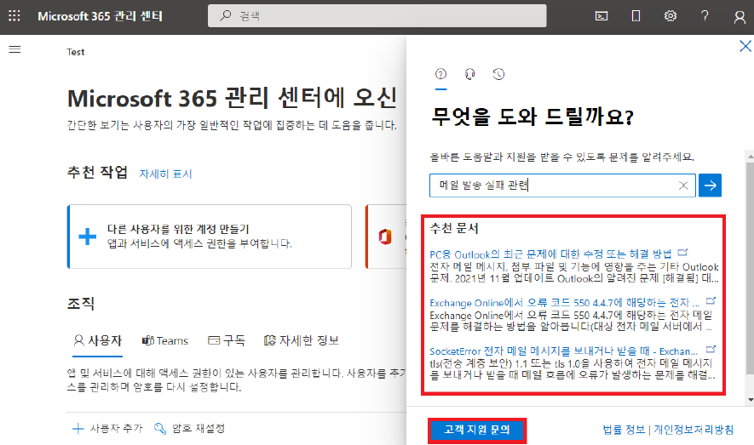Viewport: 754px width, 445px height.
Task: Click the 추천 문서 heading
Action: click(x=454, y=229)
